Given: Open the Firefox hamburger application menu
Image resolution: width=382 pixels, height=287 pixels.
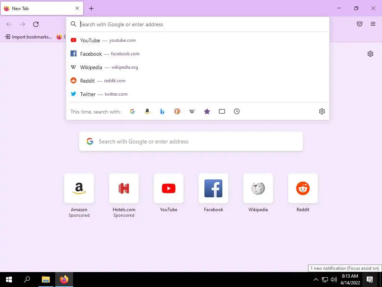Looking at the screenshot, I should click(x=373, y=24).
